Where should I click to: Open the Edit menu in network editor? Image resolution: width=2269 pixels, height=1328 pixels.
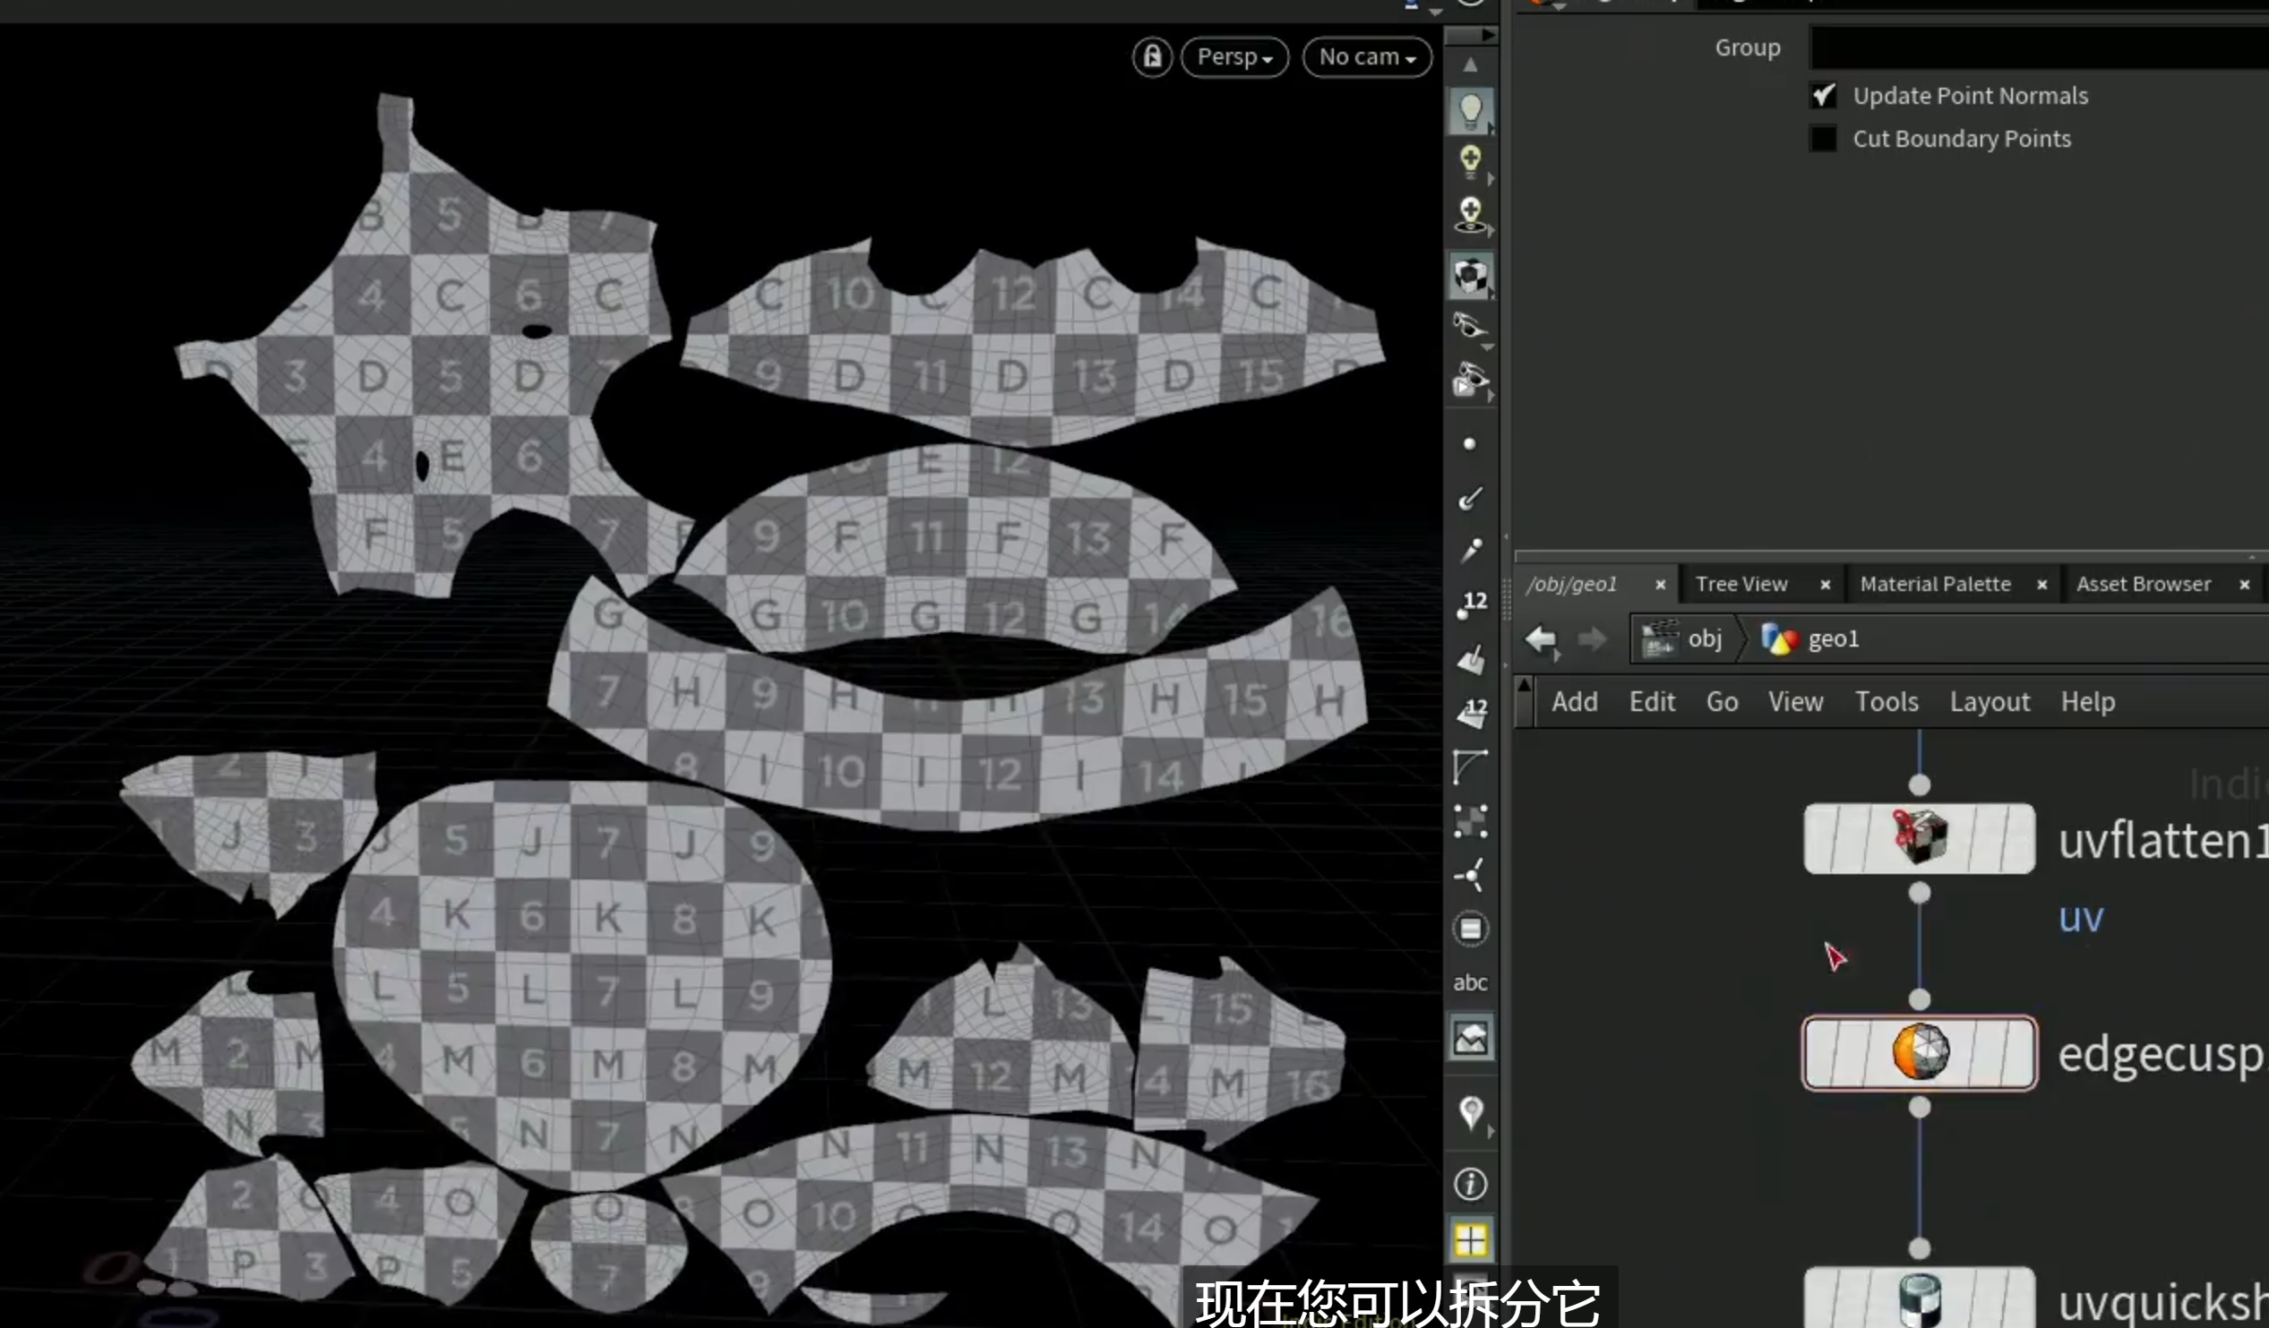(1651, 702)
